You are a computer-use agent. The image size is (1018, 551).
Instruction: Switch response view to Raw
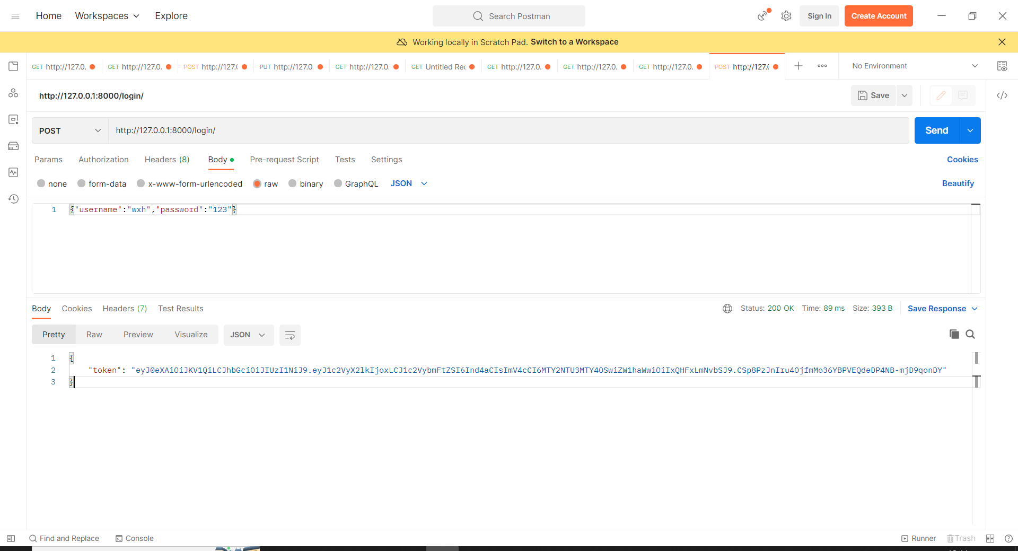click(94, 335)
